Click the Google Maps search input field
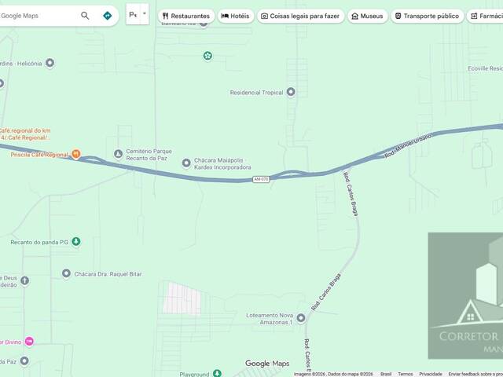The width and height of the screenshot is (503, 377). pyautogui.click(x=39, y=16)
